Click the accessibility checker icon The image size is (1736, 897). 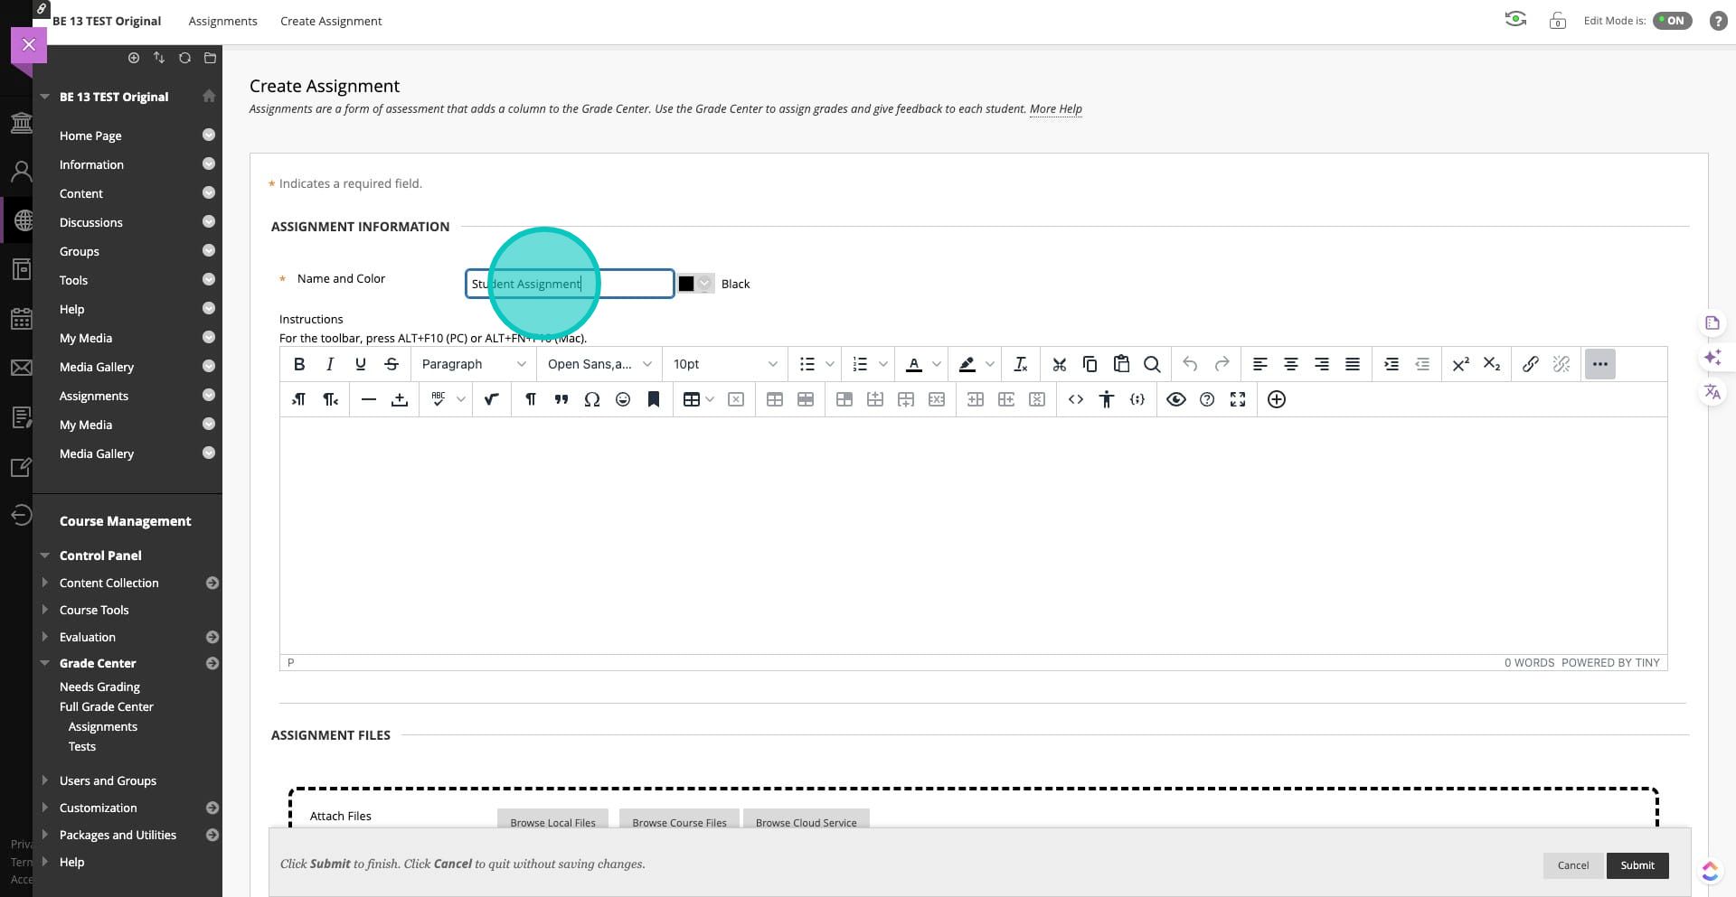(x=1107, y=399)
